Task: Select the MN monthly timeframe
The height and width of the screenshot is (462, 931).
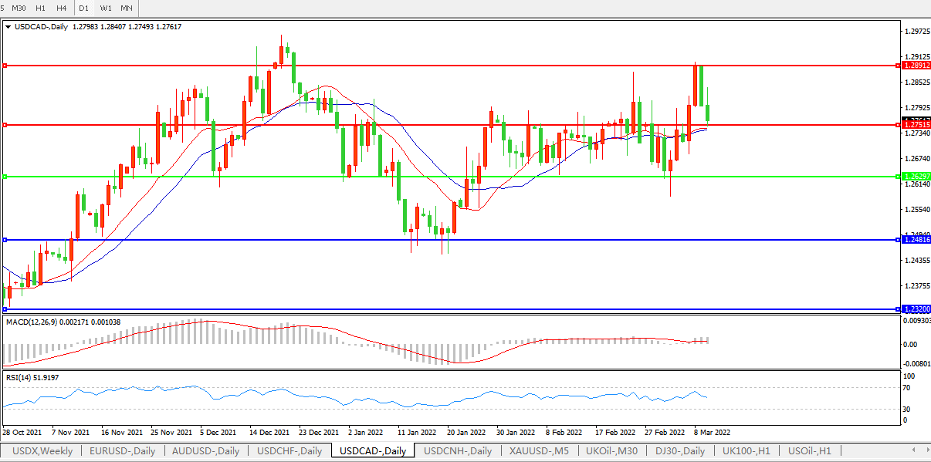Action: coord(126,8)
